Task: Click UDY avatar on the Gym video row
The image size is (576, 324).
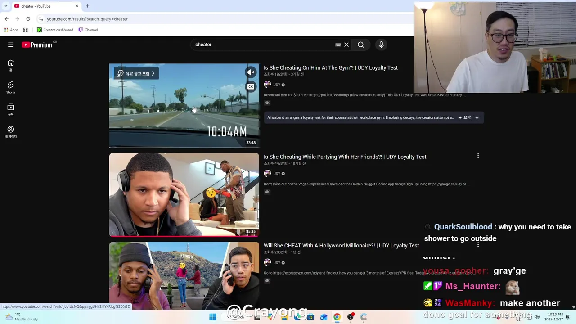Action: pyautogui.click(x=267, y=85)
